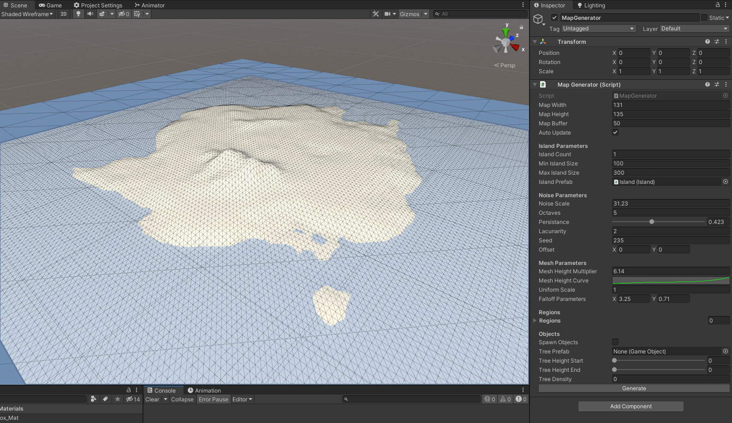Click the Island Prefab object picker icon

(726, 182)
